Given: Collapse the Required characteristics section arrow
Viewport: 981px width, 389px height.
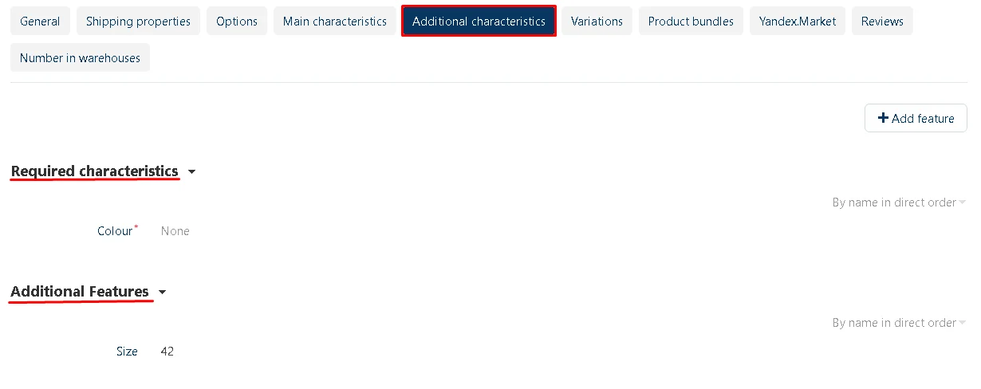Looking at the screenshot, I should (x=191, y=172).
